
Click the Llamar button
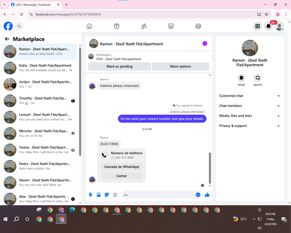coord(122,176)
